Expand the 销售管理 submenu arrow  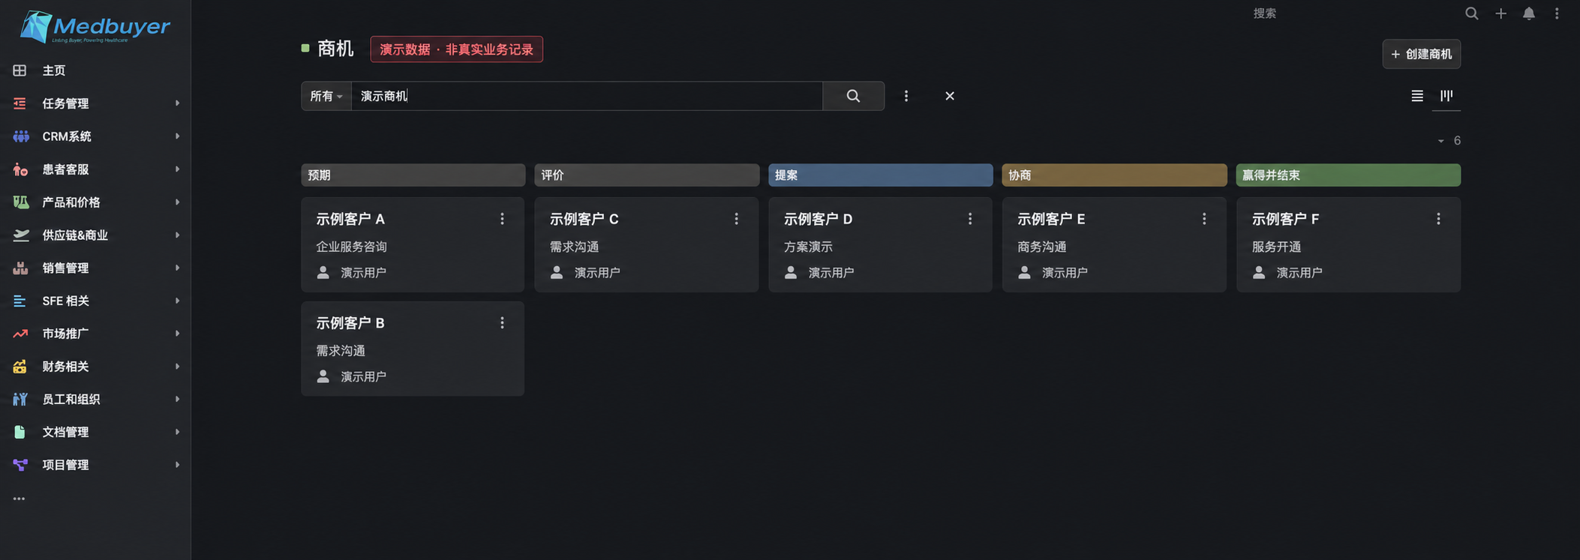pos(177,268)
